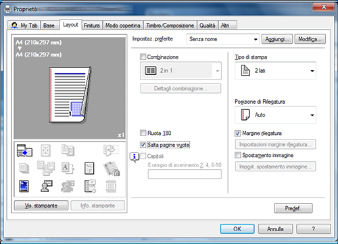The height and width of the screenshot is (244, 338).
Task: Click the dimmed single stack of pages icon
Action: [x=24, y=169]
